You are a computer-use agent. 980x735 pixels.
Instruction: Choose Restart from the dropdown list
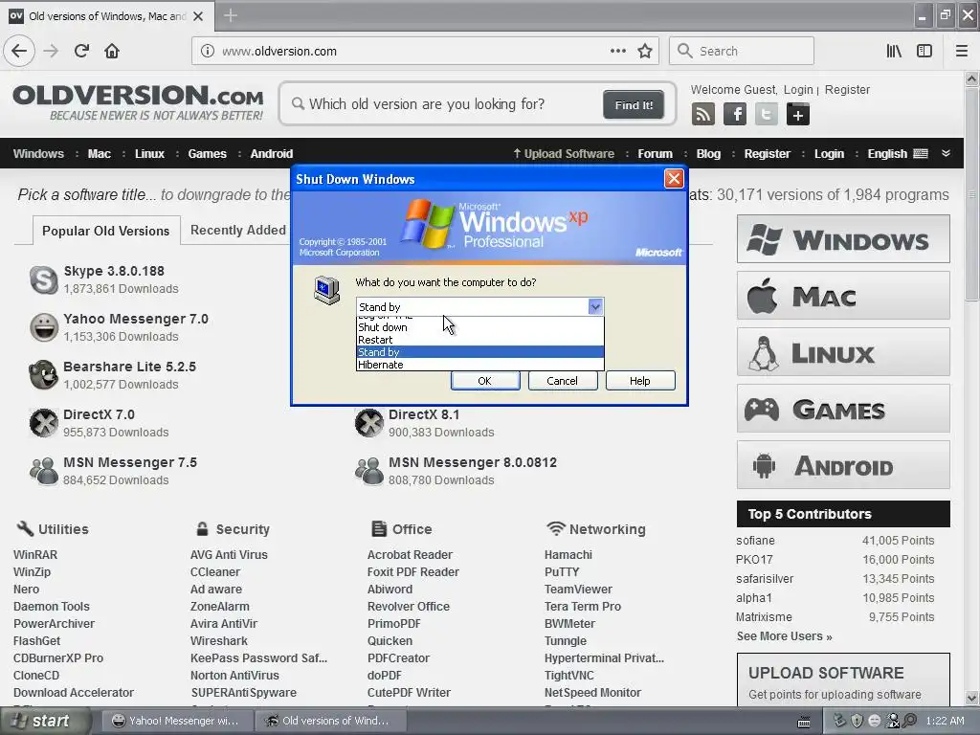click(x=480, y=340)
